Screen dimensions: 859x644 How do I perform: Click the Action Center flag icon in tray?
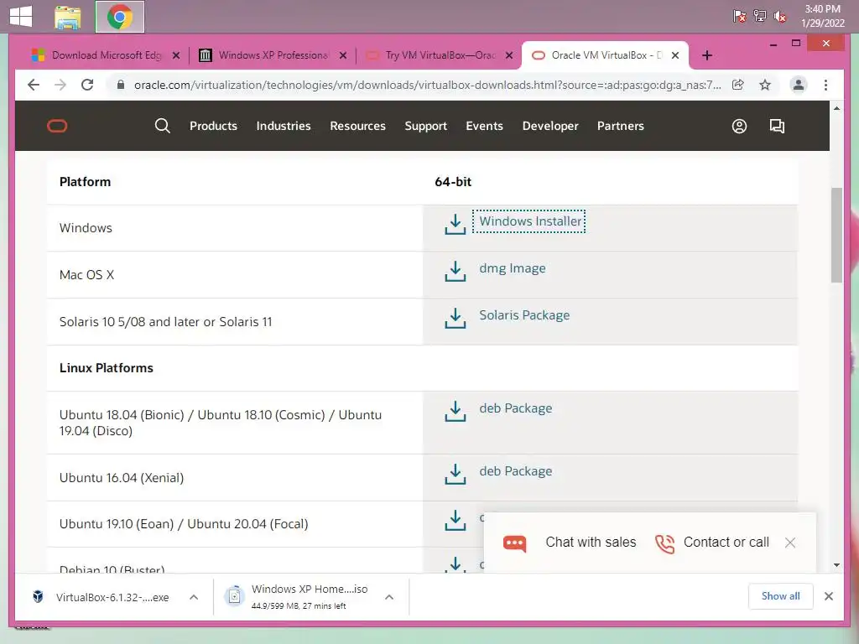coord(740,17)
